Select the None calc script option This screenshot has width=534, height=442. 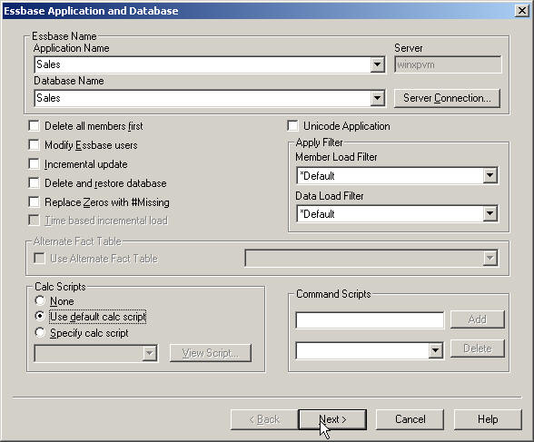tap(40, 300)
